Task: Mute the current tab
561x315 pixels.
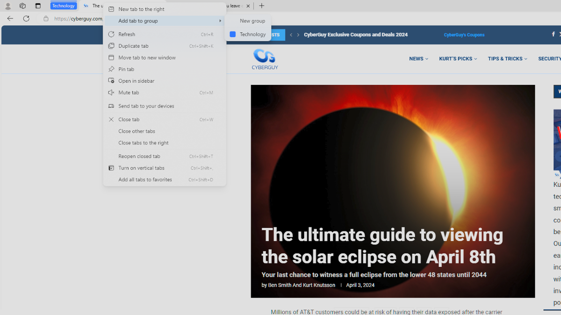Action: click(128, 92)
